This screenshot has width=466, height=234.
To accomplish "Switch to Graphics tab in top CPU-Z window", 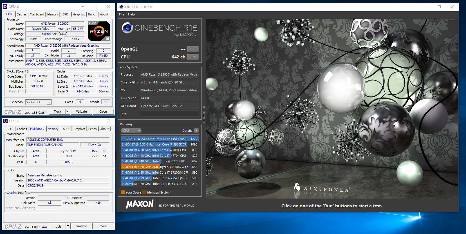I will point(79,14).
